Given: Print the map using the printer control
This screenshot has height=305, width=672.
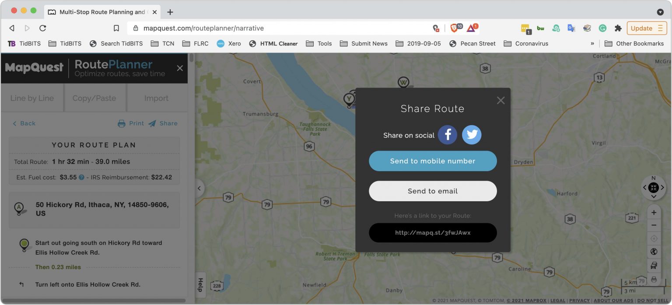Looking at the screenshot, I should [x=654, y=279].
